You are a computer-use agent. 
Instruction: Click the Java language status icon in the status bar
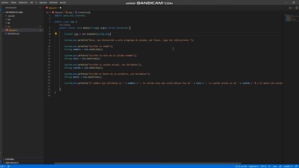tap(280, 166)
